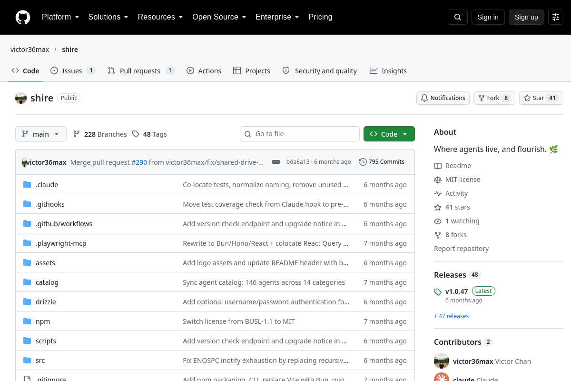Open the MIT license link

point(457,180)
